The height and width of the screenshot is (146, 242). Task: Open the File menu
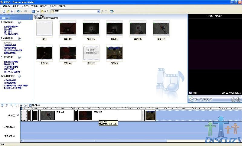pyautogui.click(x=6, y=6)
